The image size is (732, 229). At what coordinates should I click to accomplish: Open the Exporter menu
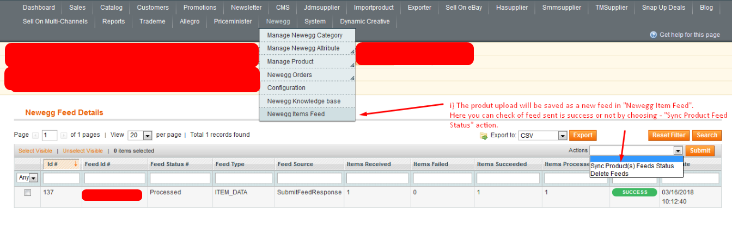coord(419,8)
